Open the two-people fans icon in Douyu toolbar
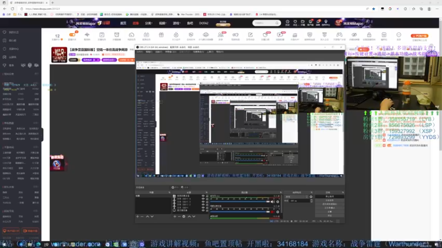The width and height of the screenshot is (442, 248). click(220, 35)
